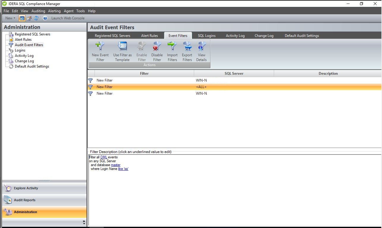Click the New Event Filter icon

pyautogui.click(x=100, y=46)
